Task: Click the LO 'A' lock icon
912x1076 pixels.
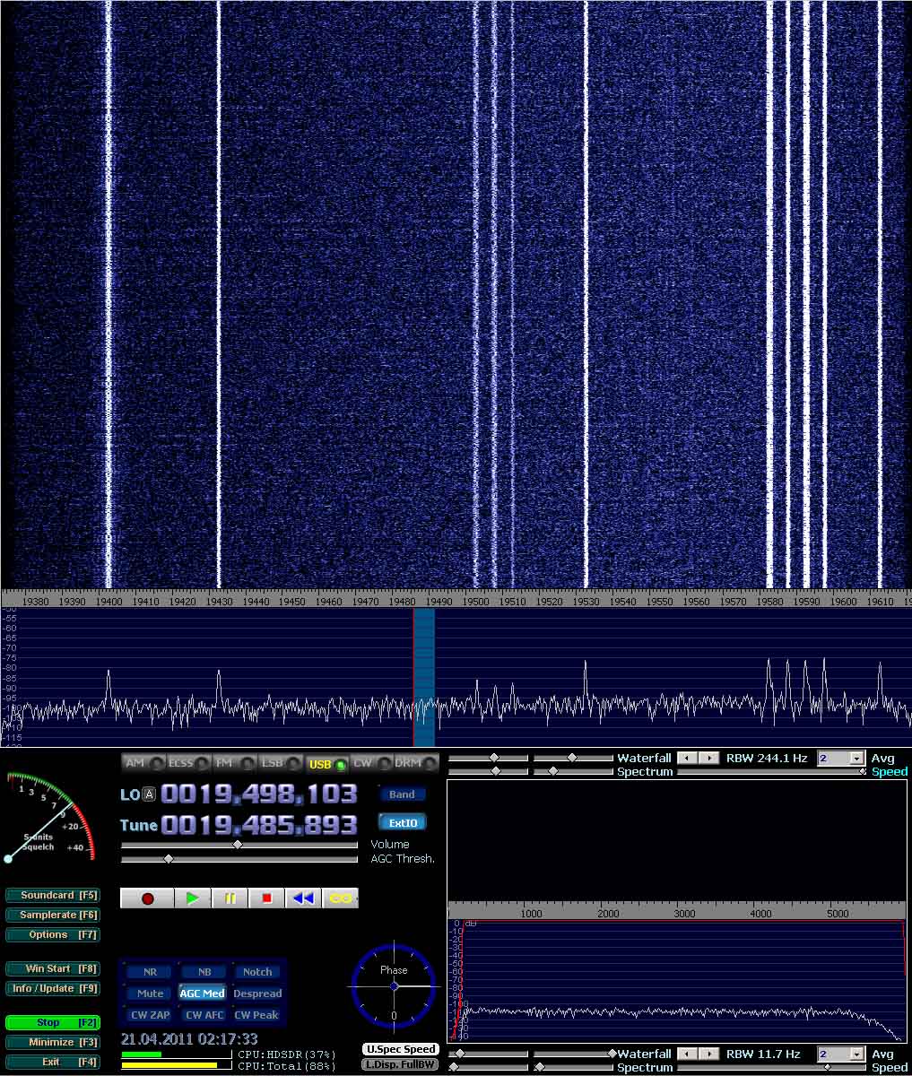Action: [x=149, y=794]
